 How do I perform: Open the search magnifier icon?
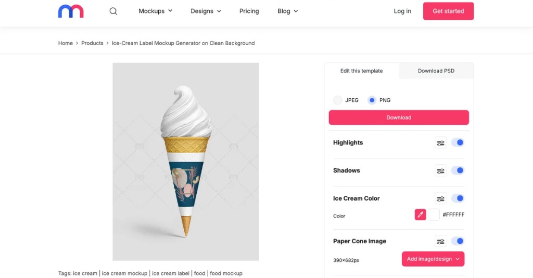coord(113,11)
